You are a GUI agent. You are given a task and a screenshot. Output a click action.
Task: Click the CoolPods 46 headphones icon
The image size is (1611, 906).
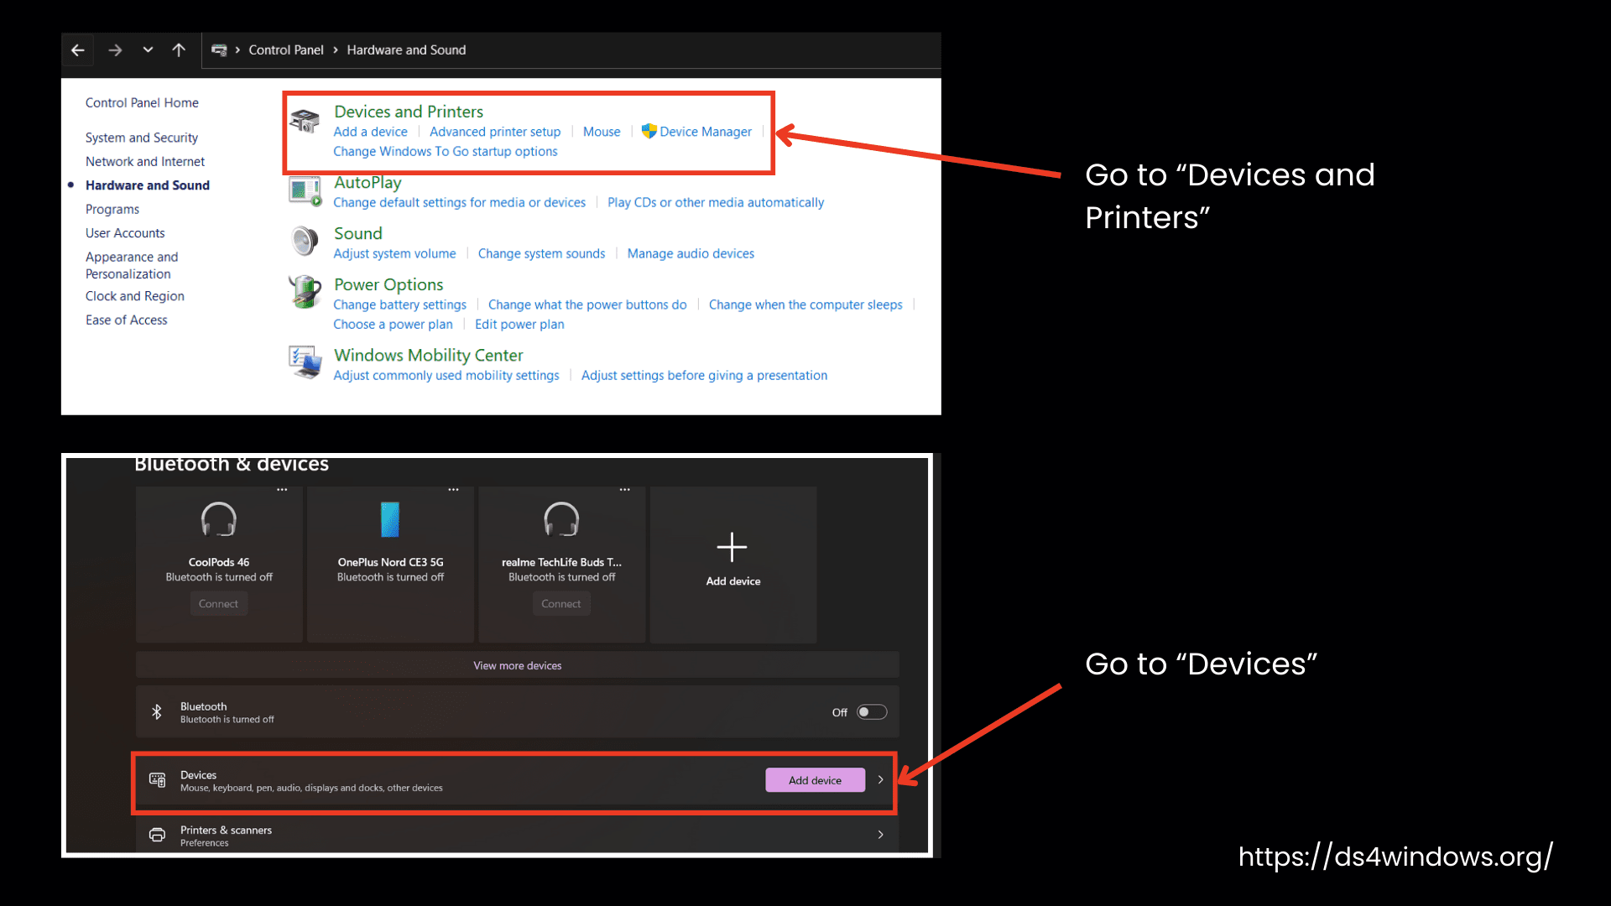pyautogui.click(x=219, y=519)
